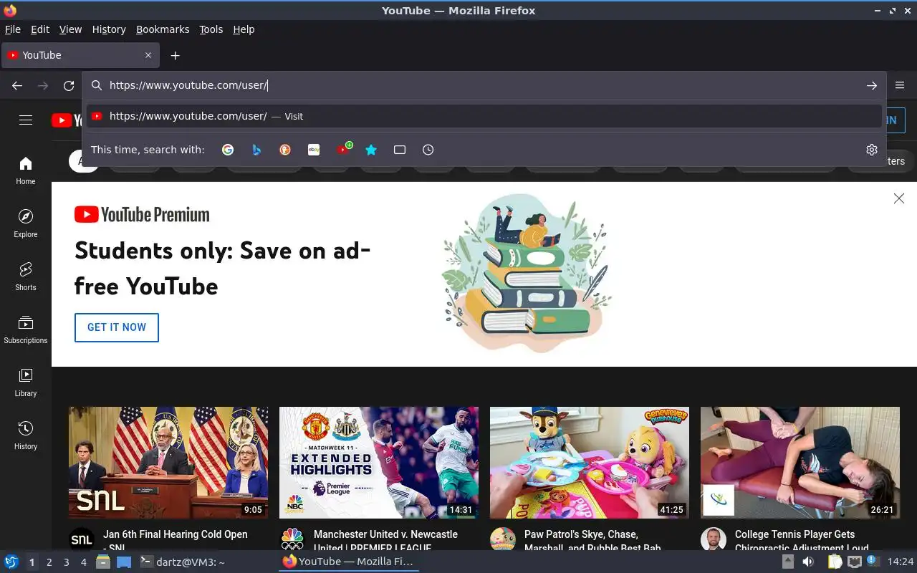Search this time in open Tabs

(x=400, y=150)
